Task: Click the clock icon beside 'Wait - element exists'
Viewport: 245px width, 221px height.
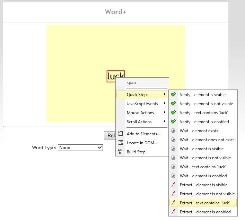Action: pos(173,130)
